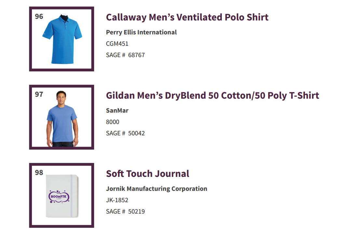Click the item number 96 badge
Image resolution: width=339 pixels, height=234 pixels.
coord(39,17)
